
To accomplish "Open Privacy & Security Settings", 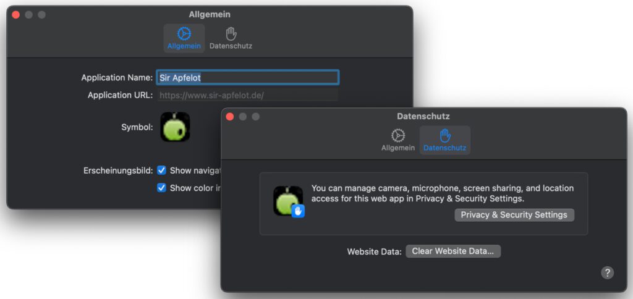I will click(x=514, y=215).
